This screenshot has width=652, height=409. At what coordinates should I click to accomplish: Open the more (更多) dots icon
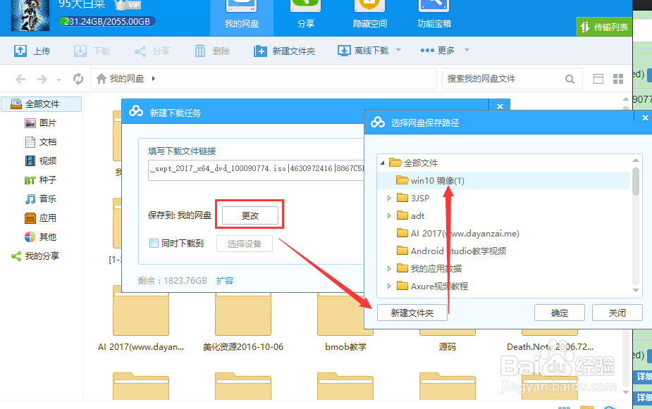(x=427, y=50)
